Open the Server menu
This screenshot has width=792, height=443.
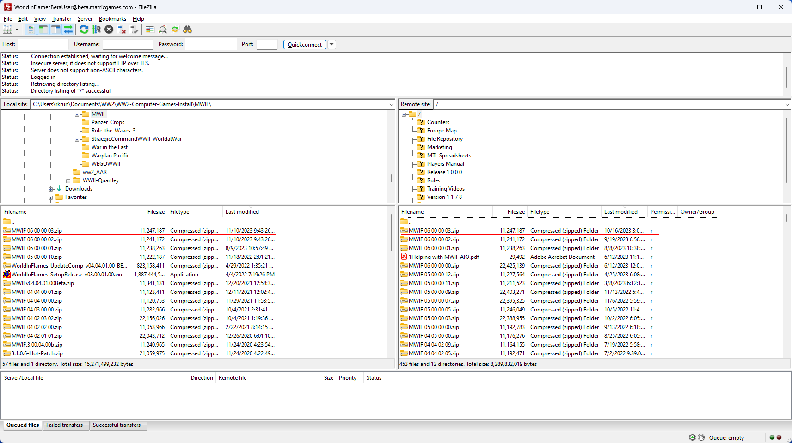tap(85, 19)
